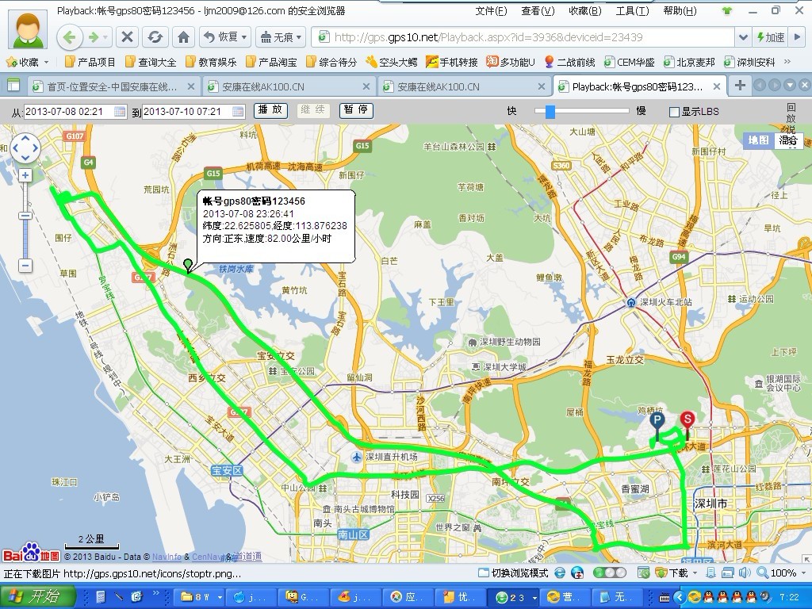This screenshot has height=609, width=812.
Task: Click 切换浏览模式 in the status bar
Action: click(x=513, y=573)
